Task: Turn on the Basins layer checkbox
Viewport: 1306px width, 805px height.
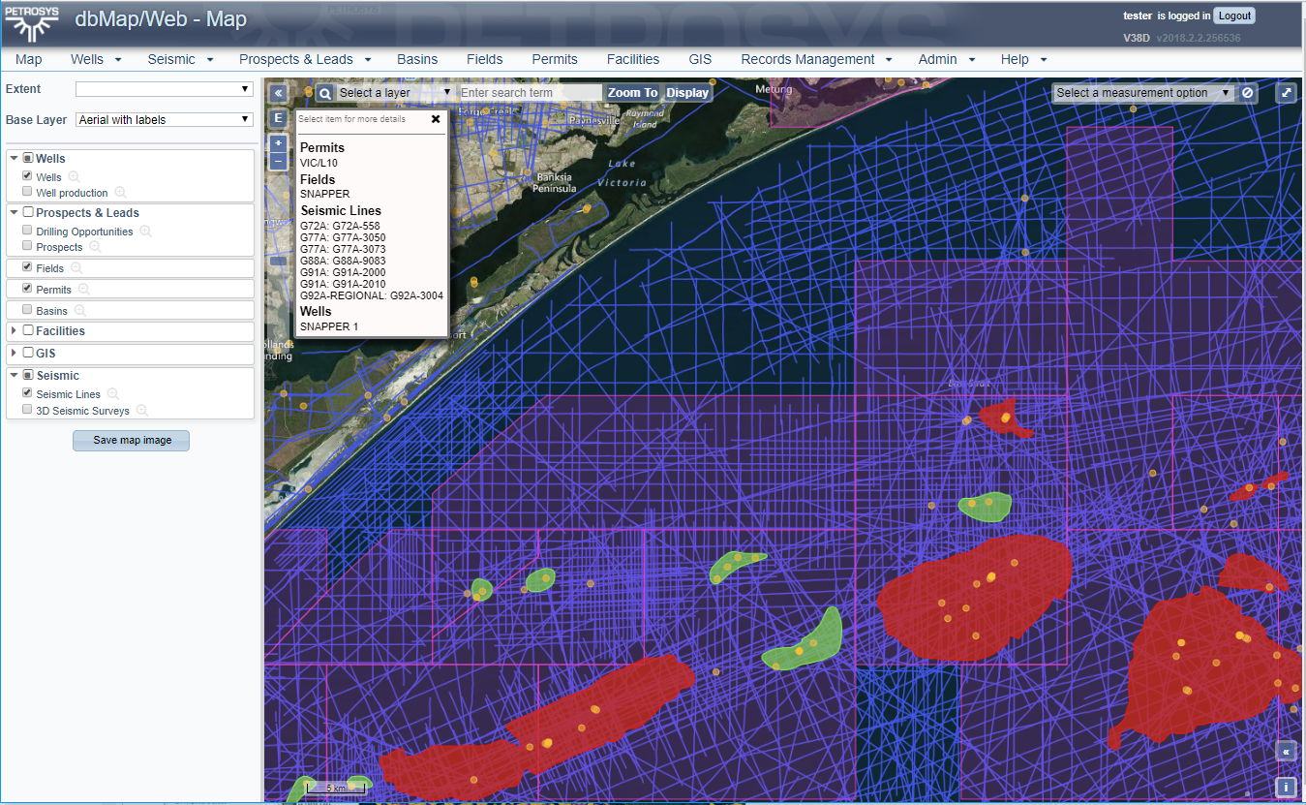Action: click(x=27, y=310)
